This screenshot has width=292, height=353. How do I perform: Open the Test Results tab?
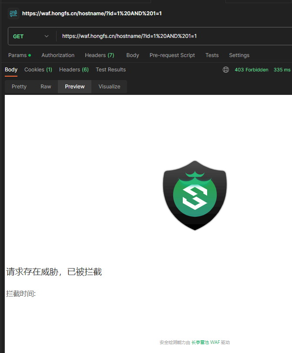tap(111, 70)
